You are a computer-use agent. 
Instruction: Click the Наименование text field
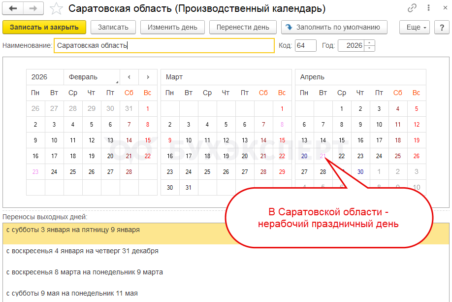pyautogui.click(x=164, y=46)
